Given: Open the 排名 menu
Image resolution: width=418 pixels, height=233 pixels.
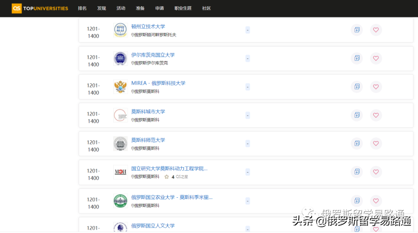Looking at the screenshot, I should (82, 8).
